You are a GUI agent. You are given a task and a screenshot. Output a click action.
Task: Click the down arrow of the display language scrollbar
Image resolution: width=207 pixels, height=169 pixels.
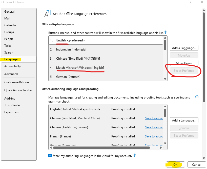165,79
